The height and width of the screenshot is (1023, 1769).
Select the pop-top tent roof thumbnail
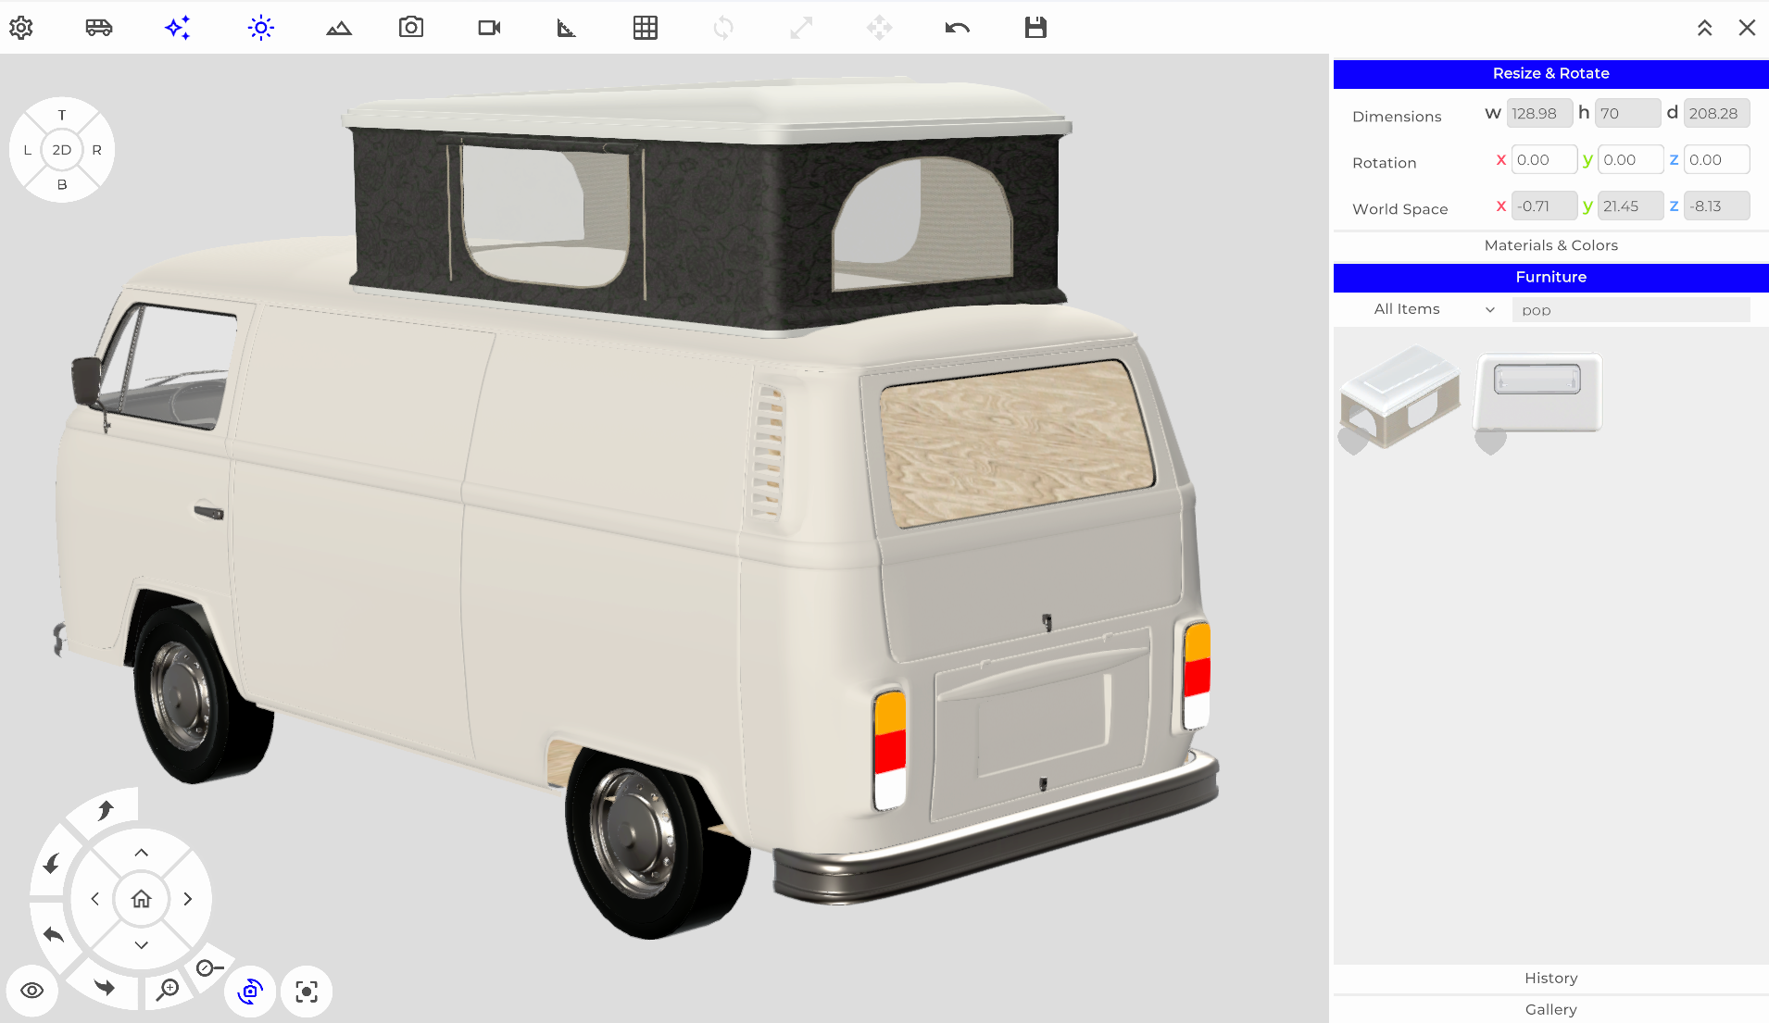[1399, 397]
